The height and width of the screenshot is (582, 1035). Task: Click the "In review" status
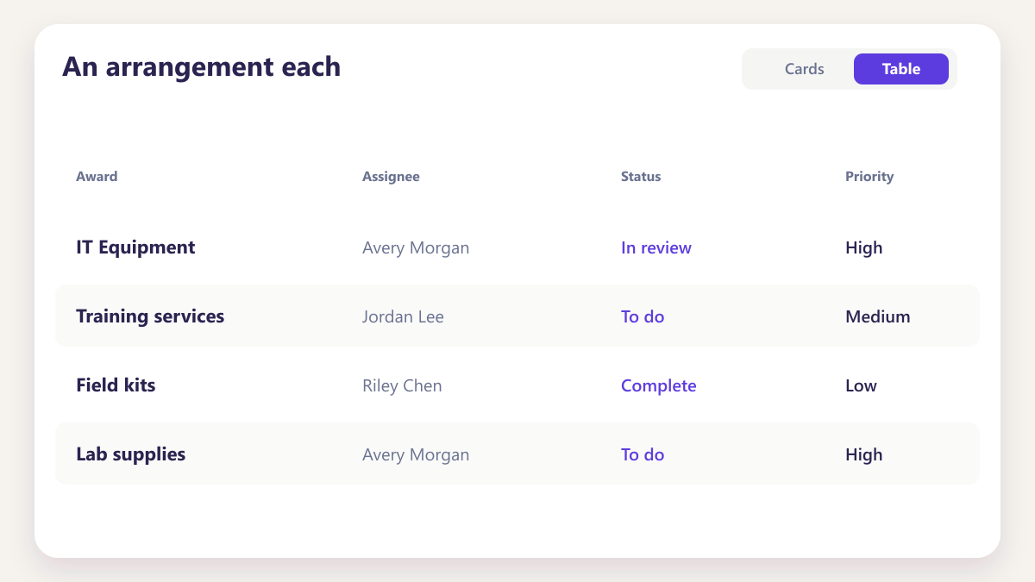(x=656, y=248)
